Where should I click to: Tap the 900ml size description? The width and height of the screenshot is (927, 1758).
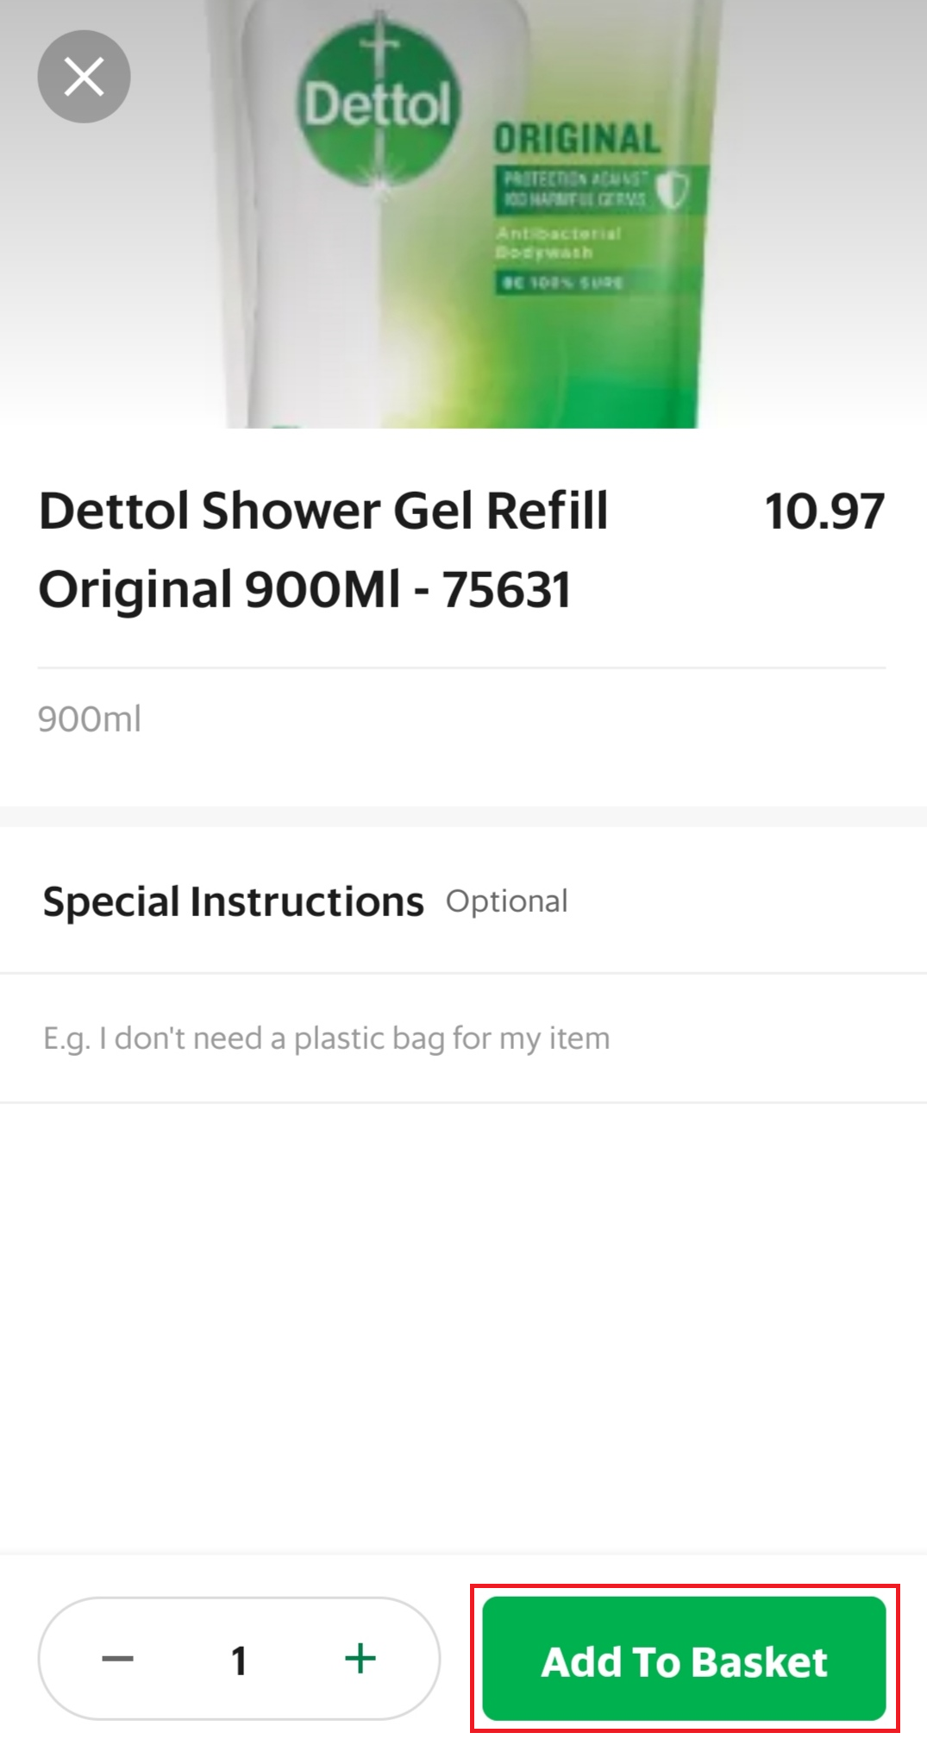click(90, 719)
